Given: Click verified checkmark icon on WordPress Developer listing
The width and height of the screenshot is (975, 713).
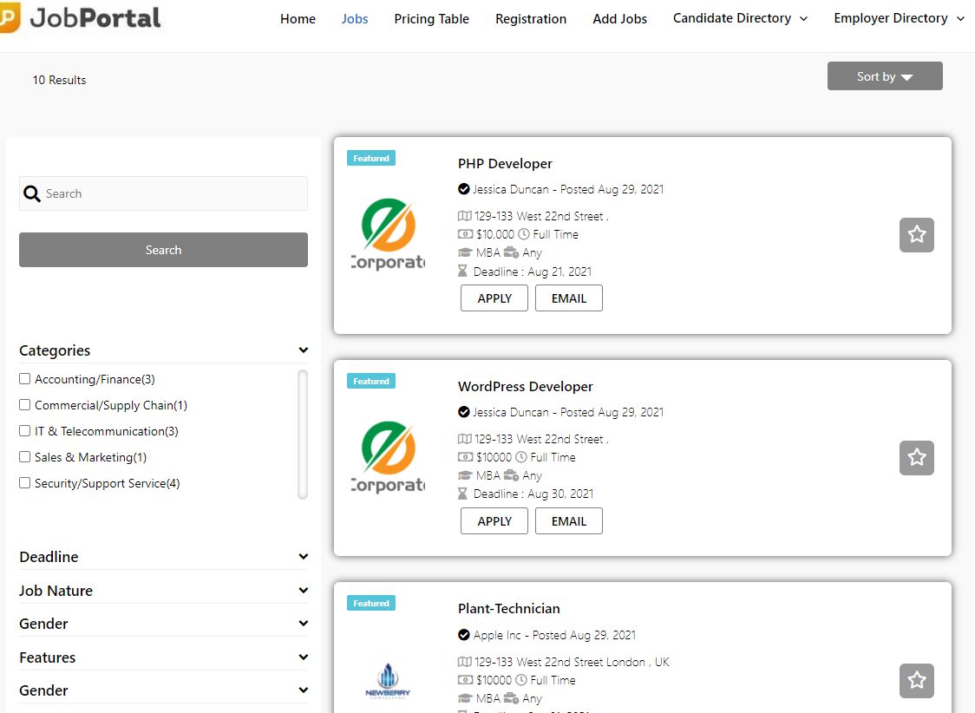Looking at the screenshot, I should (464, 412).
